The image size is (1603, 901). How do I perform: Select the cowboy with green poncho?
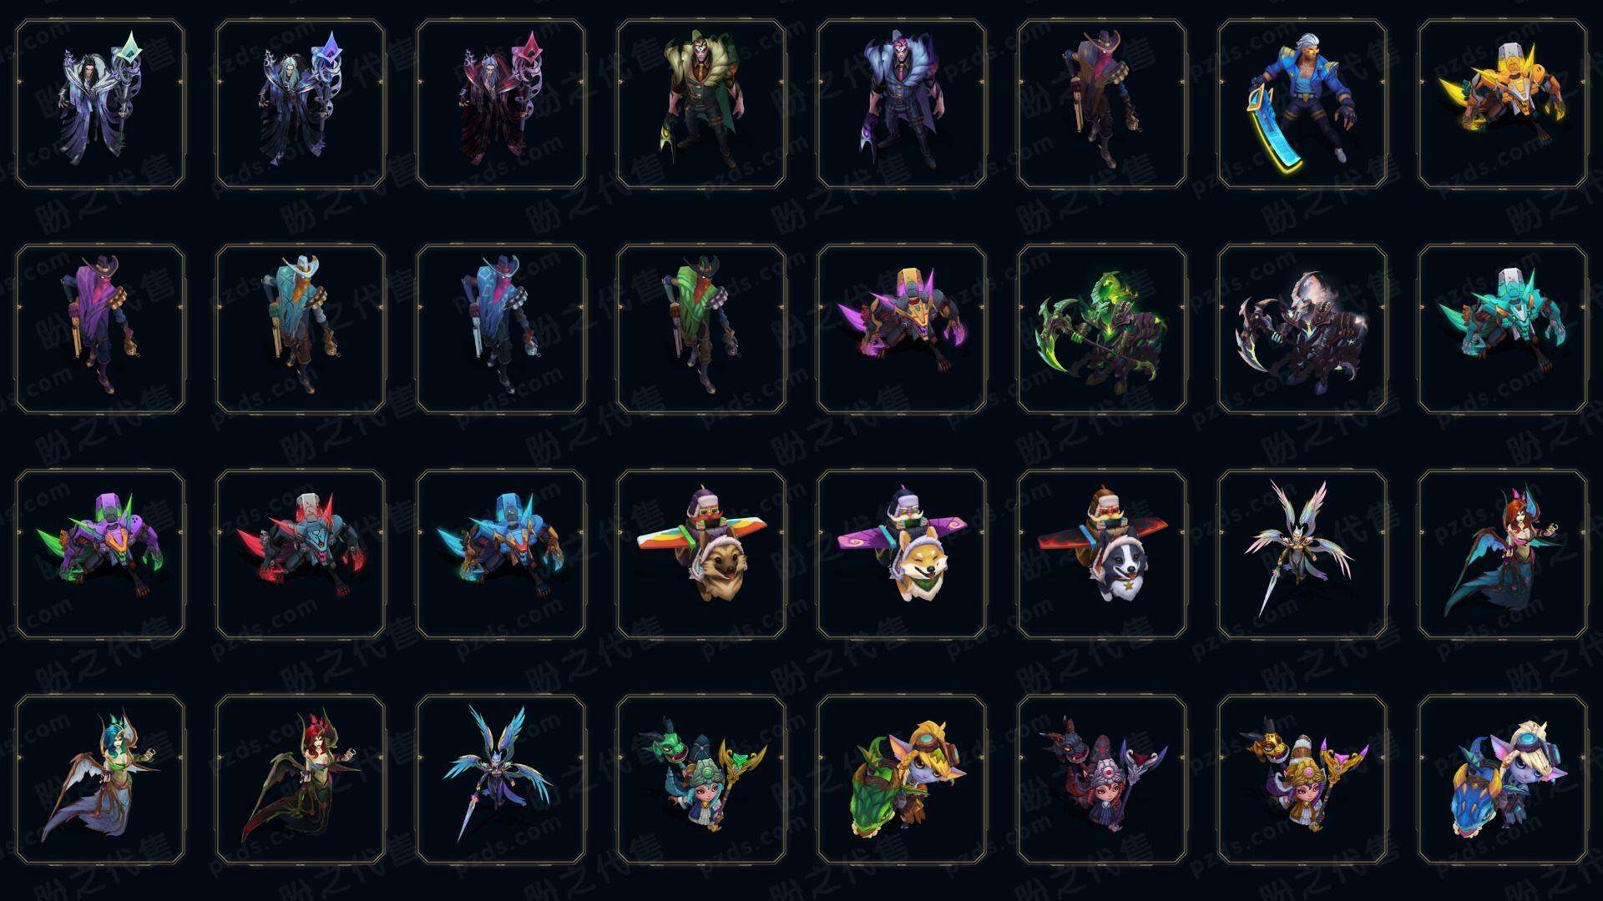pos(701,329)
